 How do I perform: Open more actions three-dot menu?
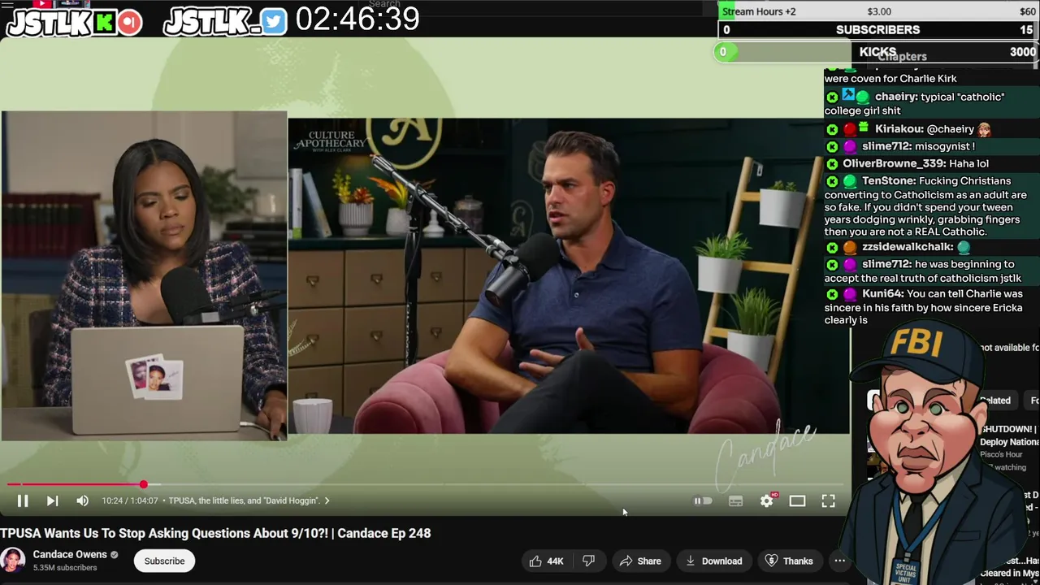839,561
